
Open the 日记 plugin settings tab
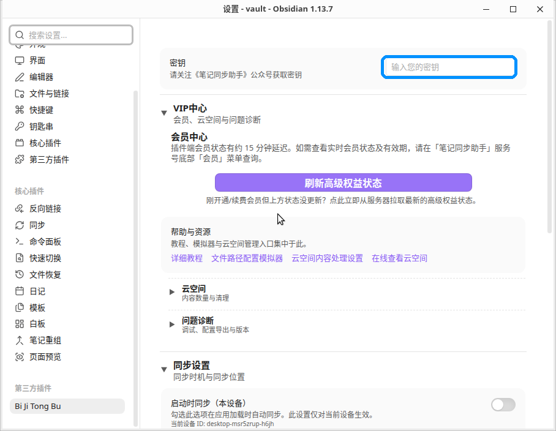coord(67,291)
